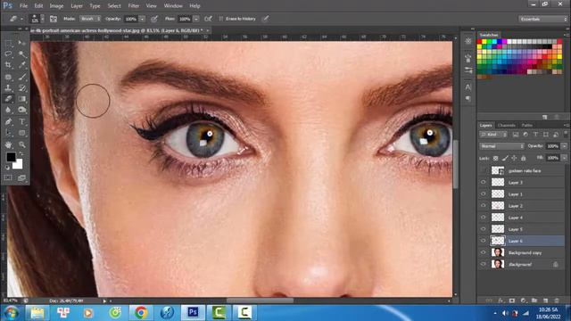Switch to the Channels tab
Screen dimensions: 571x321
[506, 125]
